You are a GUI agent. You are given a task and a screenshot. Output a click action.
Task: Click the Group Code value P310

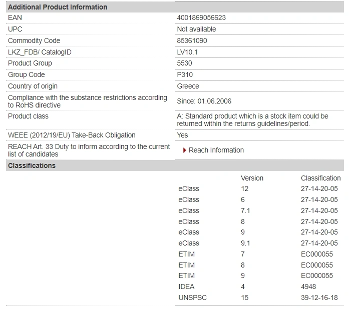[x=185, y=74]
